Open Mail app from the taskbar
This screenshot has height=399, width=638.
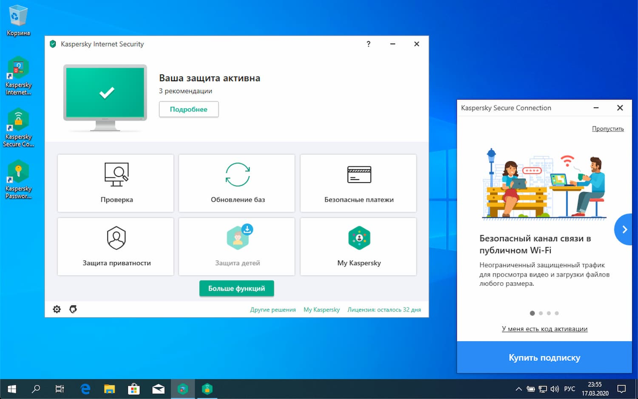[158, 389]
